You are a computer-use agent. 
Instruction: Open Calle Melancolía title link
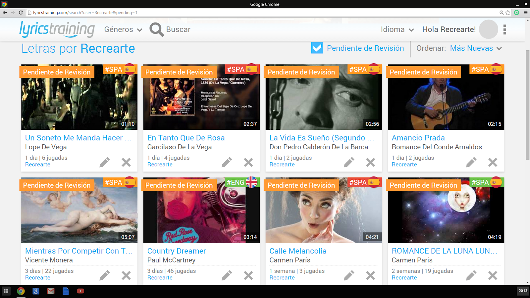pos(298,251)
